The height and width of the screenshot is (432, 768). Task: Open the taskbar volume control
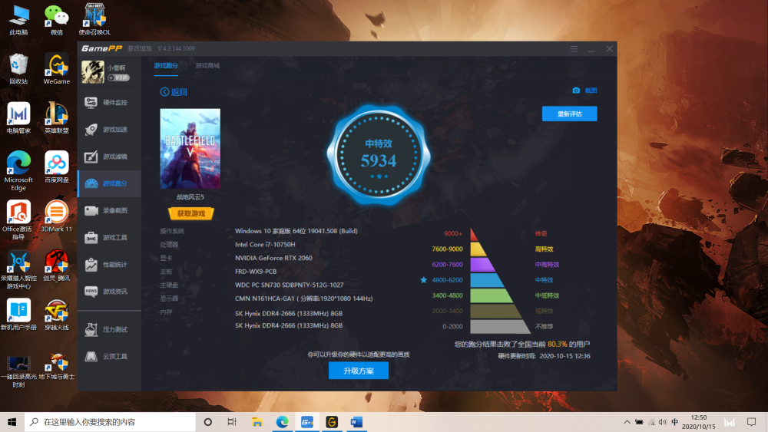(663, 422)
